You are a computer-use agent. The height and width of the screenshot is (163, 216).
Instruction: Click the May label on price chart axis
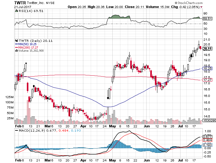coord(112,126)
